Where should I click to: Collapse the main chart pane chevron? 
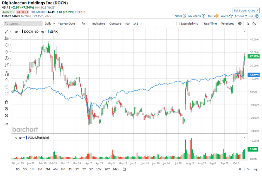[x=245, y=32]
